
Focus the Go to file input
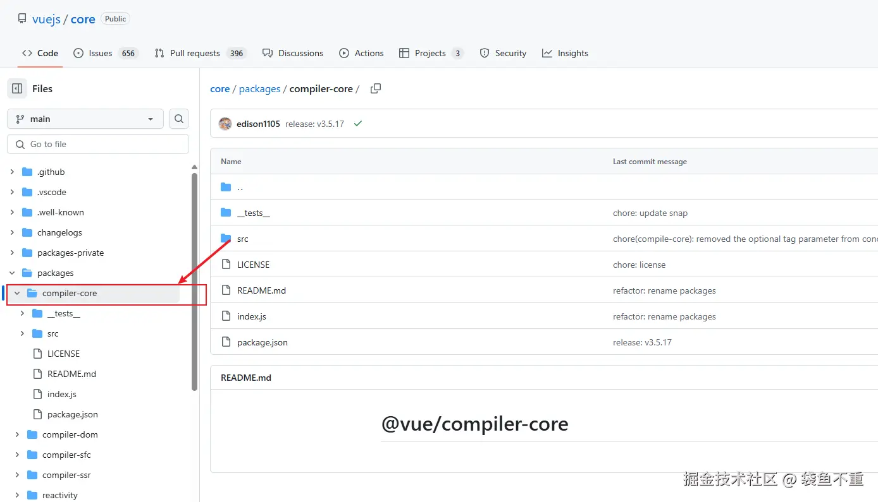tap(98, 144)
